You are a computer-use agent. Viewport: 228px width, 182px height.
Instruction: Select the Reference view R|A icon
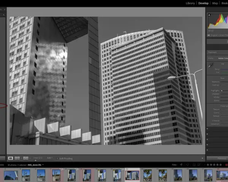[x=17, y=158]
